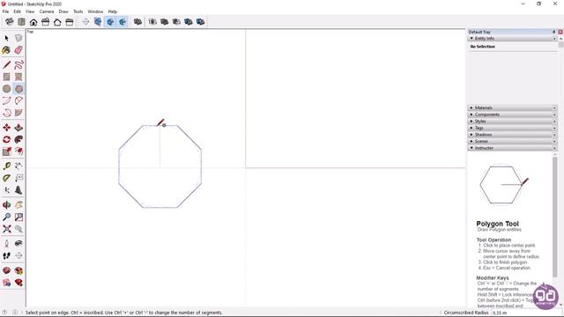
Task: Select the Pan hand tool
Action: click(x=19, y=205)
